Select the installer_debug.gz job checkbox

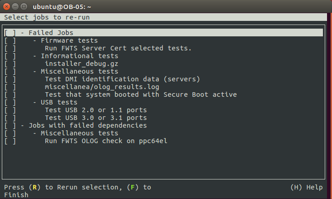click(x=10, y=64)
